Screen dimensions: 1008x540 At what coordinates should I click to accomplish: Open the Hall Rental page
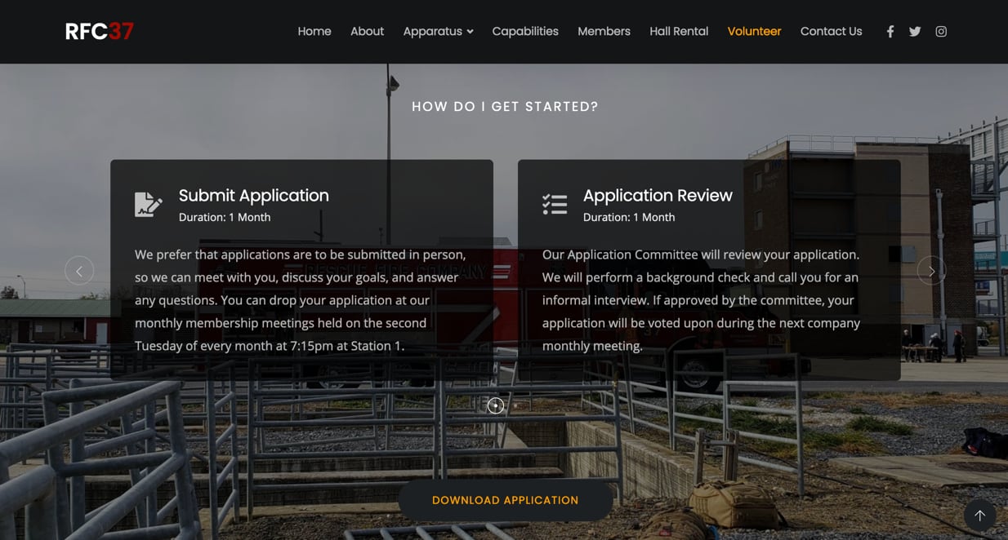pyautogui.click(x=679, y=32)
